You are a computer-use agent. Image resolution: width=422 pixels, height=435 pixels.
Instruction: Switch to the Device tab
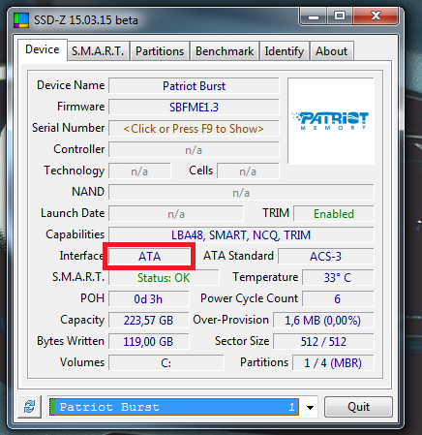[x=43, y=49]
